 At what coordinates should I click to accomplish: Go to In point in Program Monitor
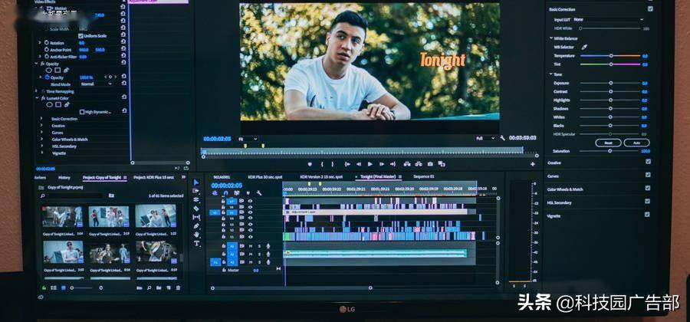pos(347,164)
